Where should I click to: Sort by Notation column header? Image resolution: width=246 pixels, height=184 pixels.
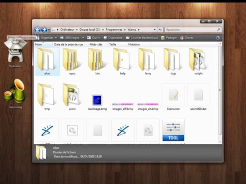click(x=139, y=44)
